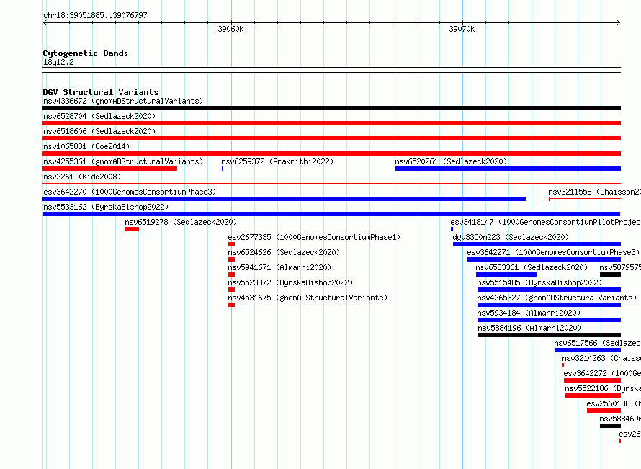Click the red bar under nsv6528704

(331, 123)
